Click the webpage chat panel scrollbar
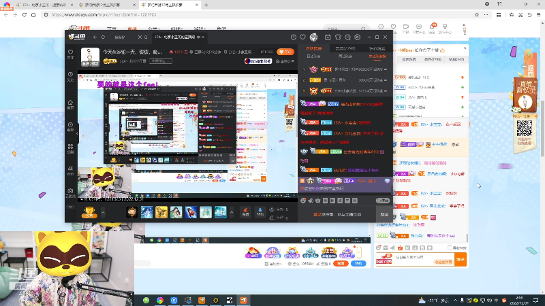The image size is (545, 306). 467,238
